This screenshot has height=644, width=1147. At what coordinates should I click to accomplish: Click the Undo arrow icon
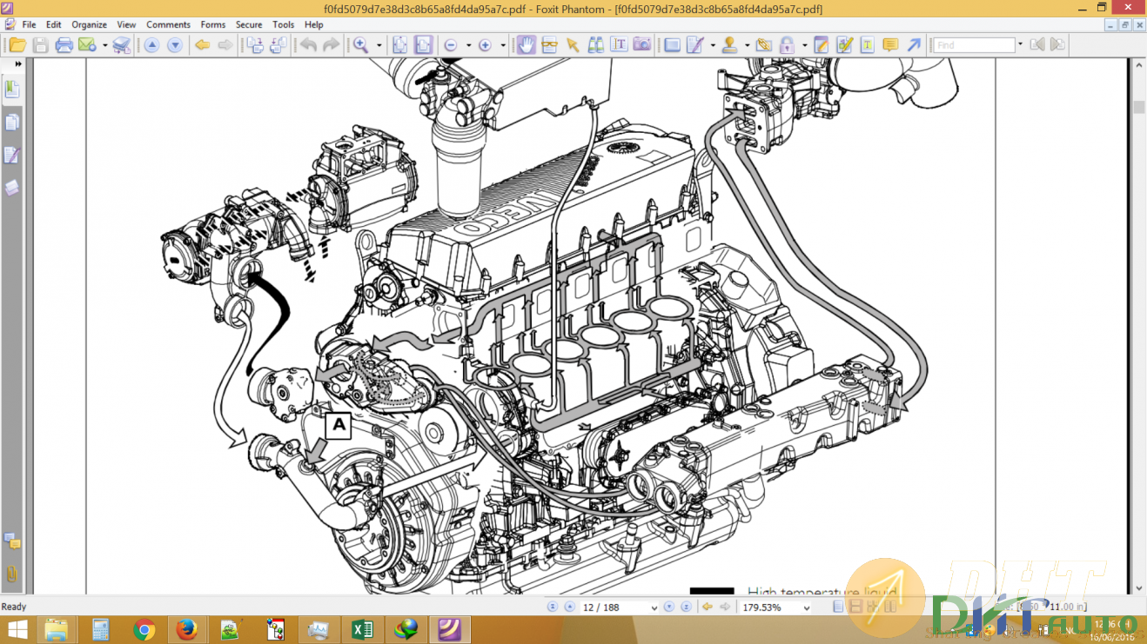click(308, 45)
